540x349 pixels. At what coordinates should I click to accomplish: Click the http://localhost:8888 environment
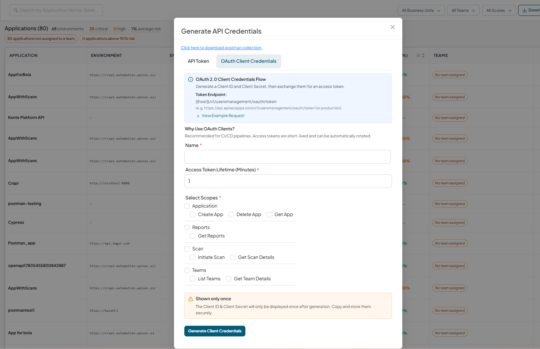coord(110,183)
